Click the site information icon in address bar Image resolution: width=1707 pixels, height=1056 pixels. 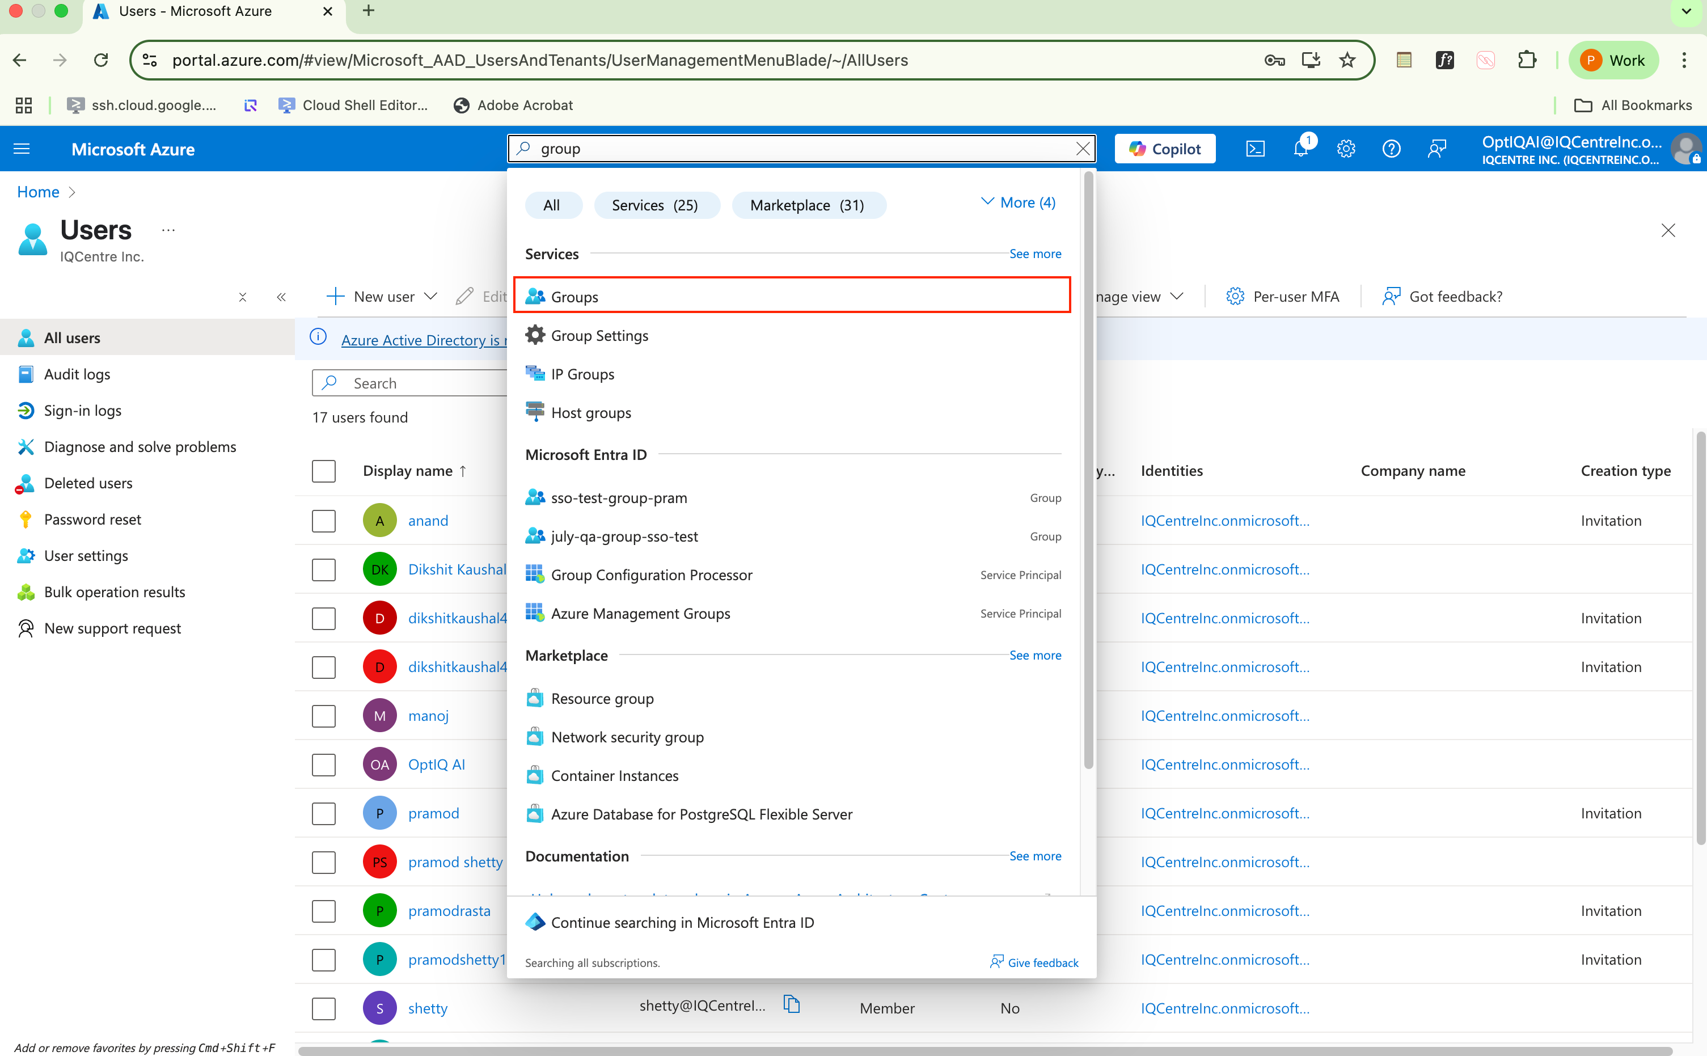coord(150,60)
